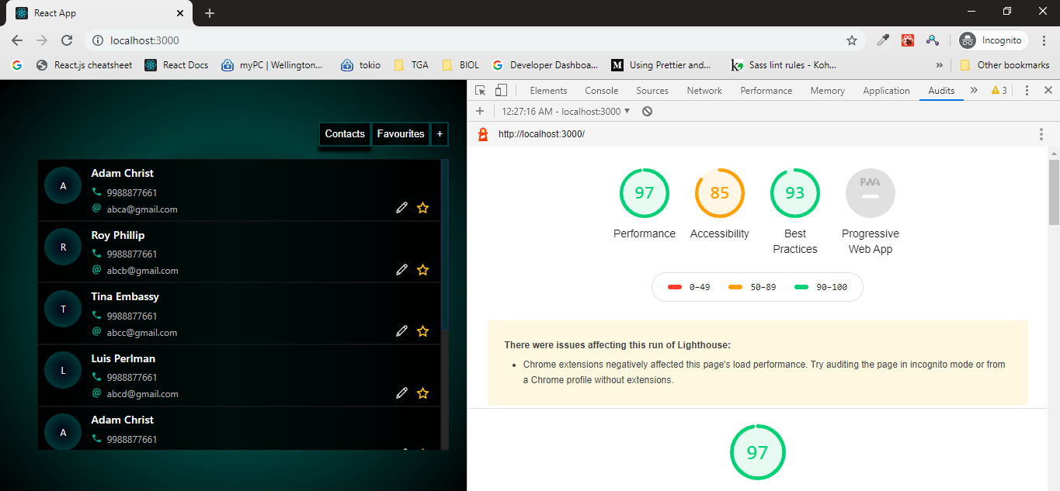Close the DevTools panel
Viewport: 1060px width, 491px height.
pyautogui.click(x=1048, y=91)
